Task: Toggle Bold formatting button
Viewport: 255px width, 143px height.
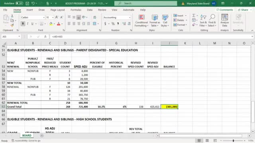Action: pyautogui.click(x=23, y=24)
